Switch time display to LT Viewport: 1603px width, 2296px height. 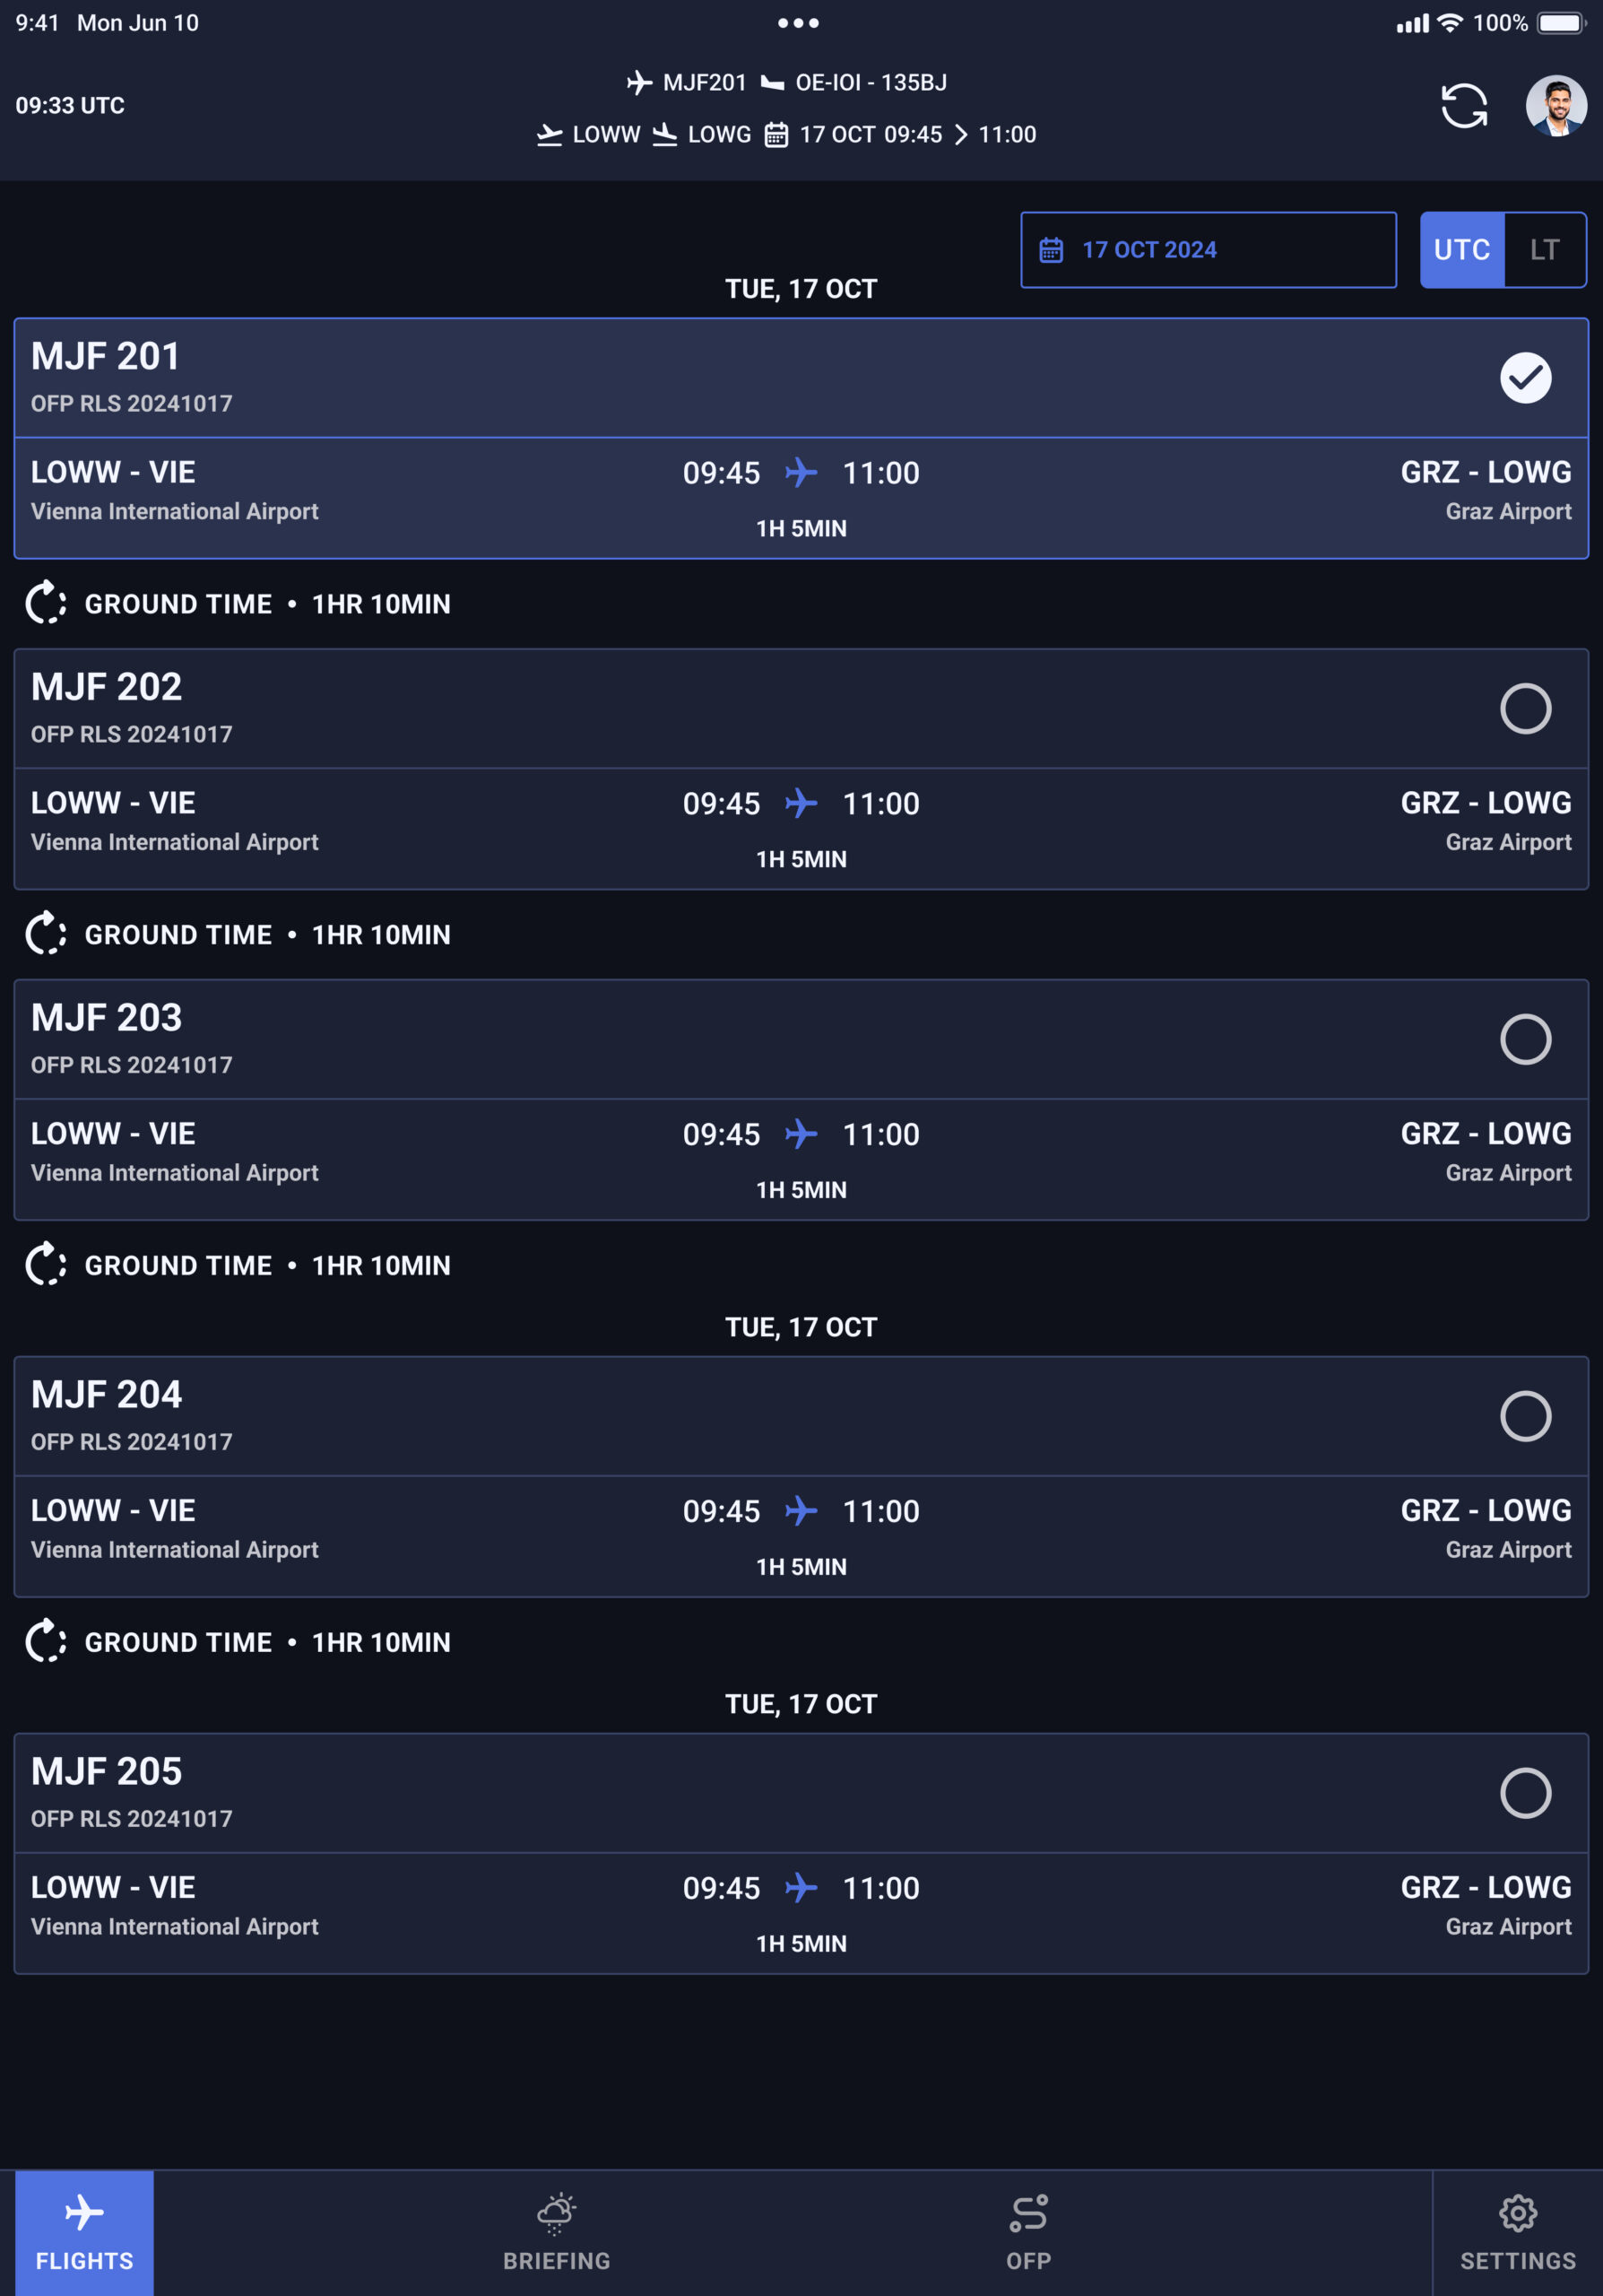click(1544, 250)
